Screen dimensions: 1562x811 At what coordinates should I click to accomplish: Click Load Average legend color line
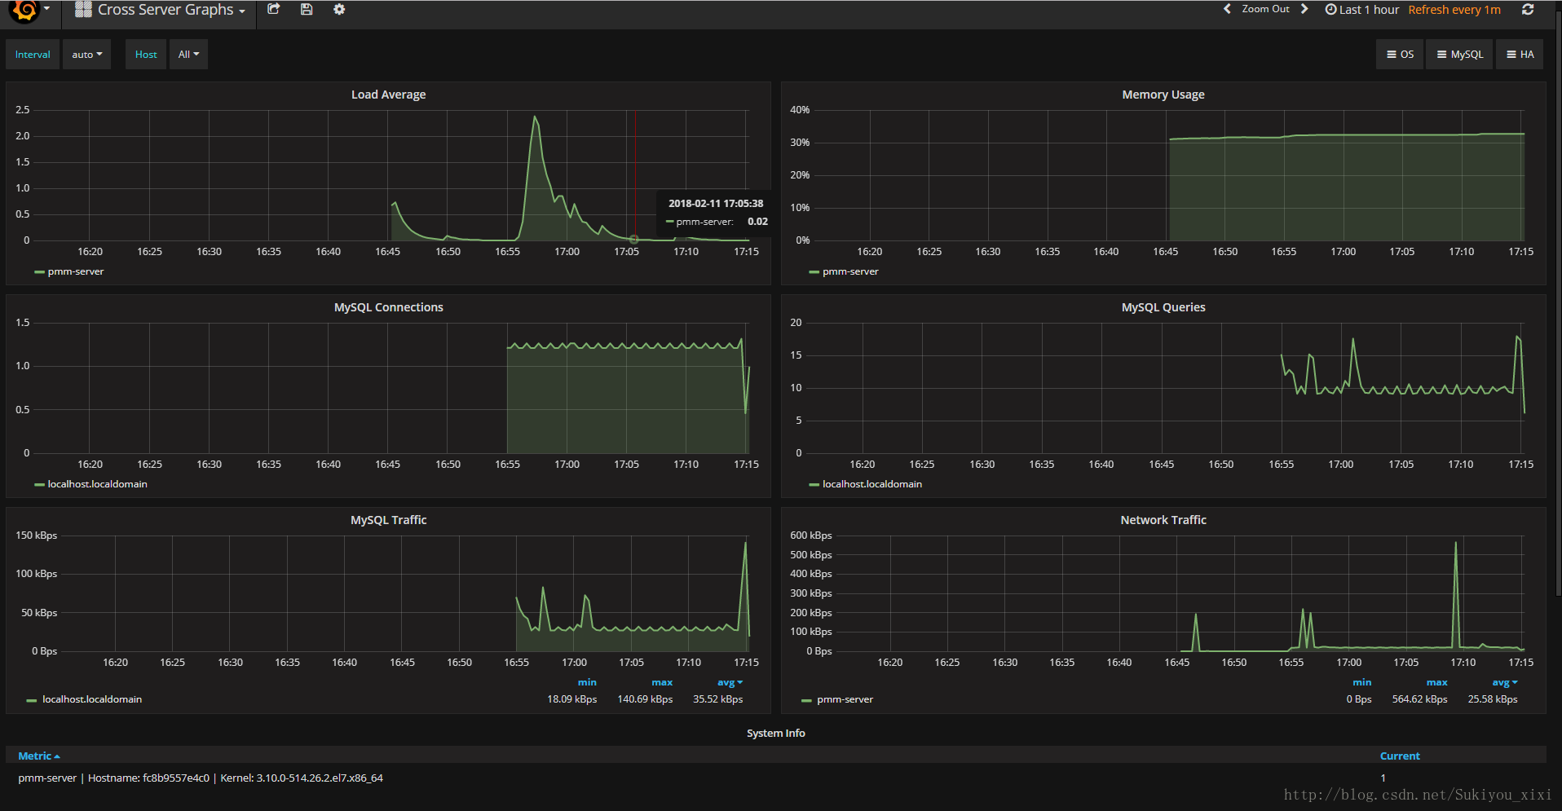tap(39, 272)
